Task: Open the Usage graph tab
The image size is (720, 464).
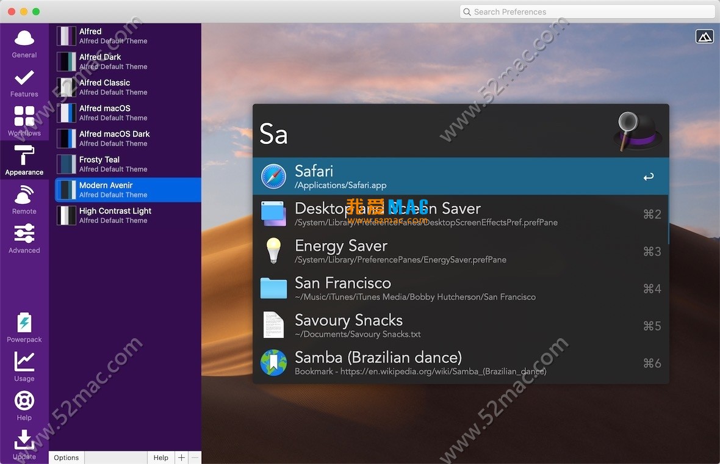Action: 24,366
